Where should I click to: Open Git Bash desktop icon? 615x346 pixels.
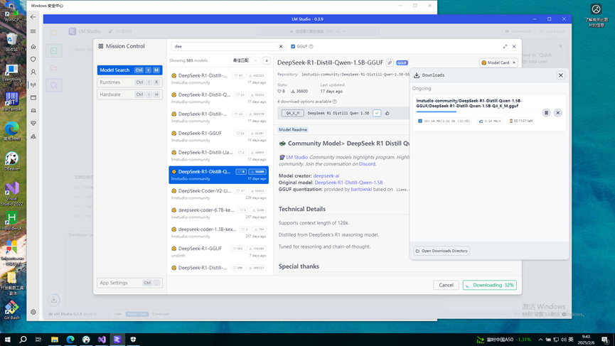click(12, 310)
